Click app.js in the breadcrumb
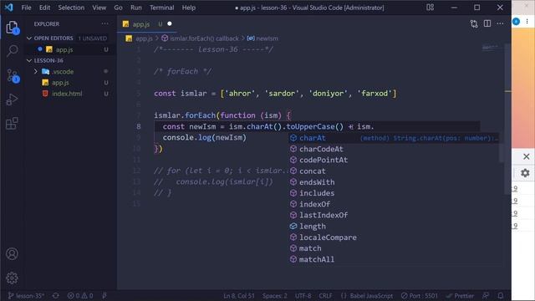This screenshot has width=535, height=301. (144, 38)
